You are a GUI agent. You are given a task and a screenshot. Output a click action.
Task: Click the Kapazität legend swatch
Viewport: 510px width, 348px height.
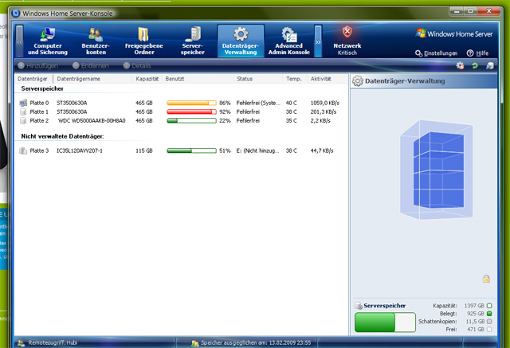[x=489, y=306]
